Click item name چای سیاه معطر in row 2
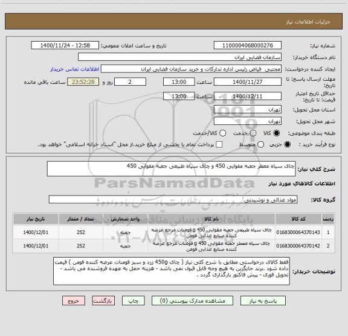This screenshot has width=348, height=336. (211, 246)
